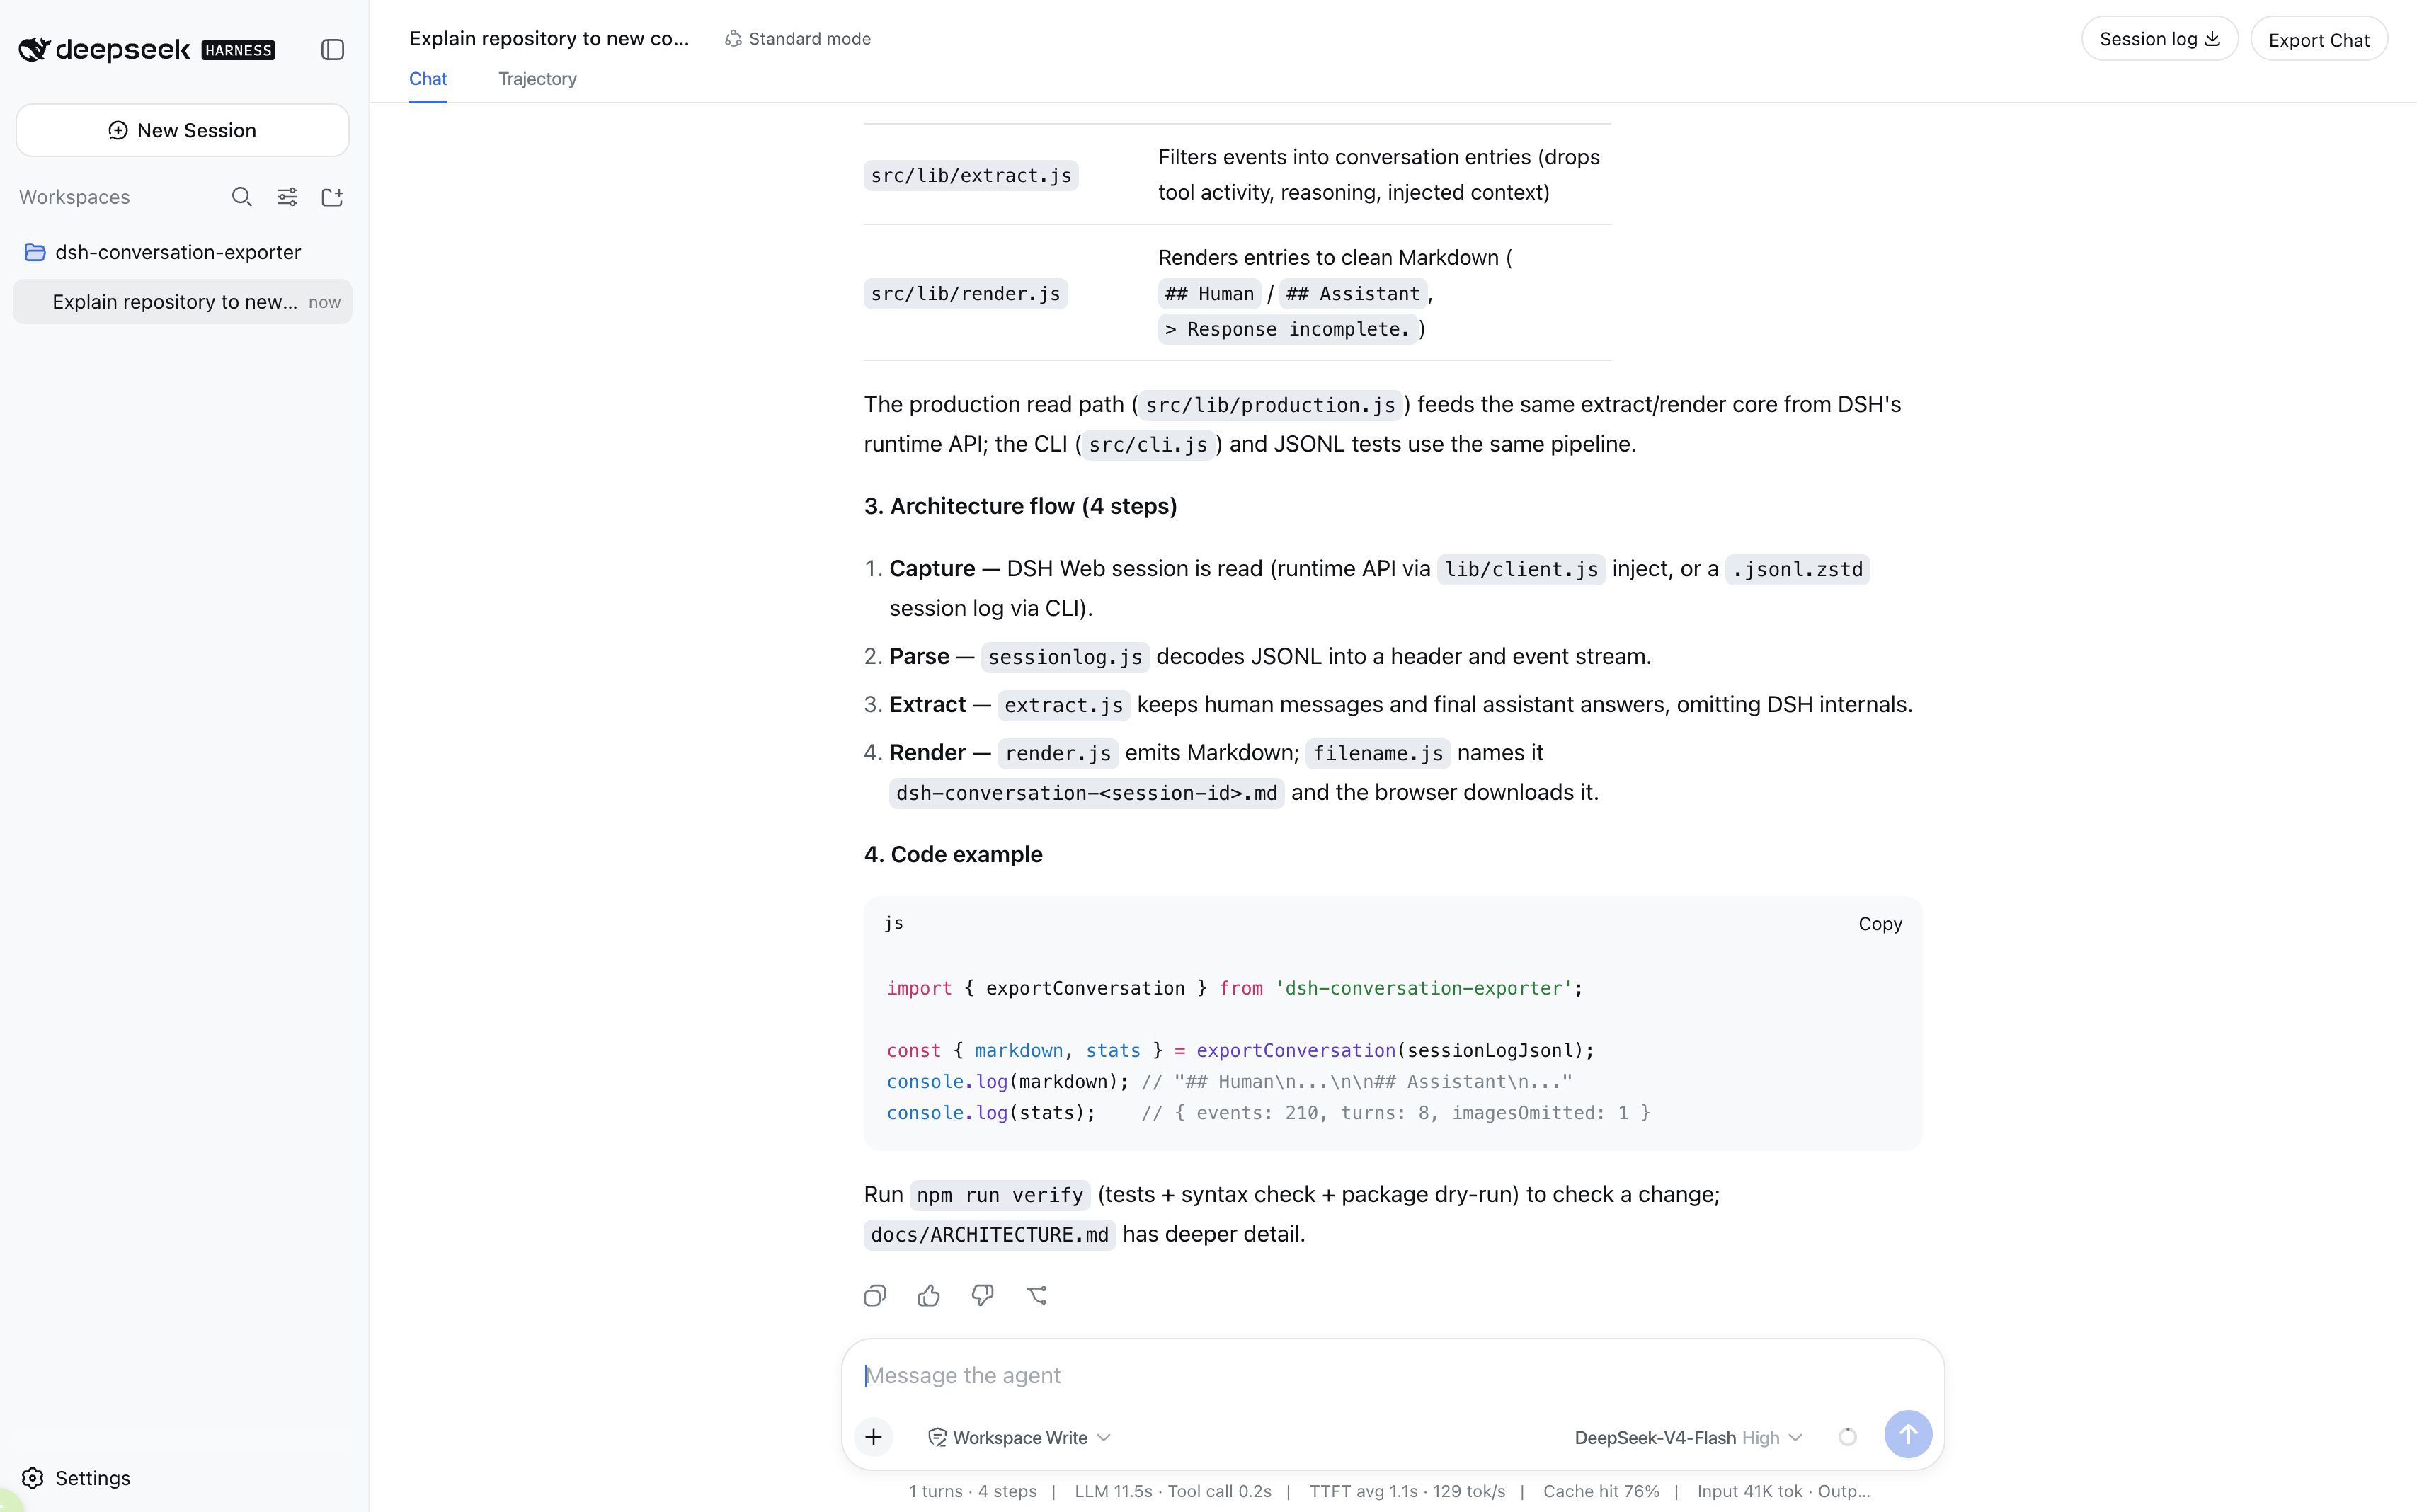
Task: Click session title 'Explain repository to new co...'
Action: coord(549,38)
